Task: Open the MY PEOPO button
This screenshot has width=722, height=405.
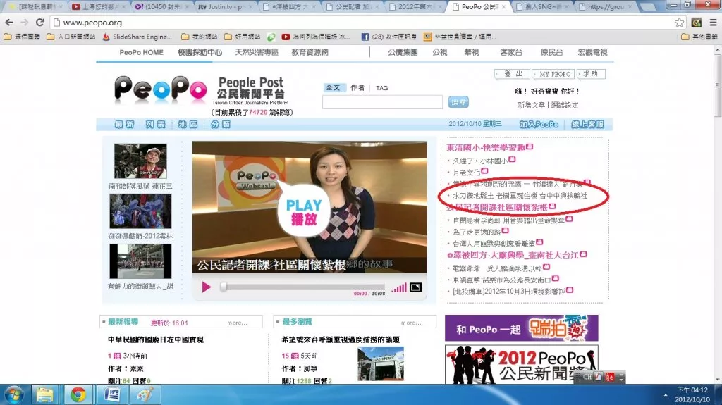Action: coord(554,74)
